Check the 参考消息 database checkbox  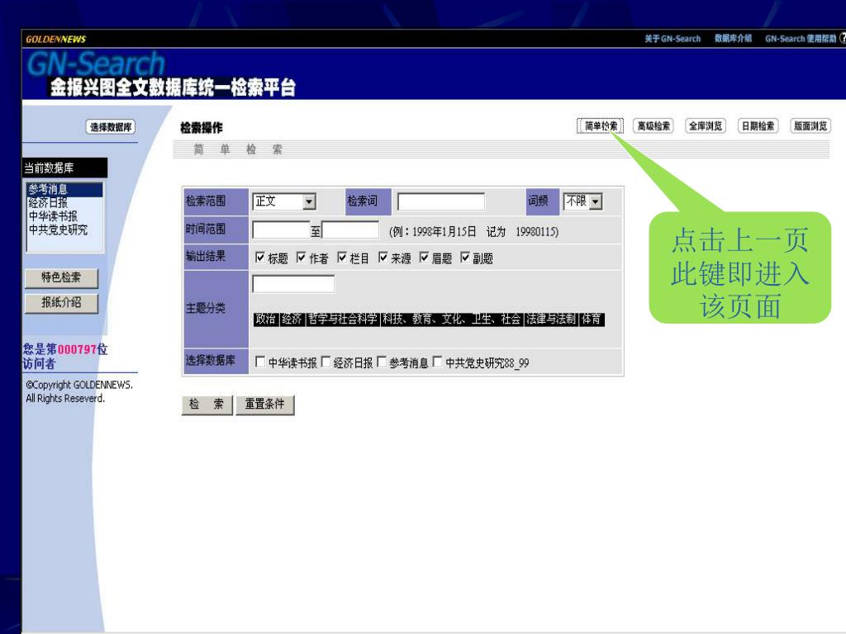point(382,362)
